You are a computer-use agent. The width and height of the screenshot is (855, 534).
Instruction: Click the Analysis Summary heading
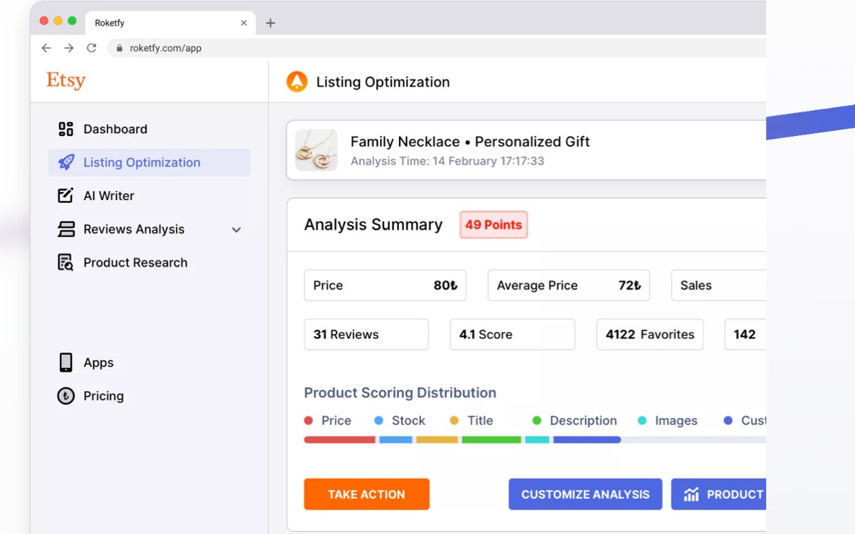[373, 225]
